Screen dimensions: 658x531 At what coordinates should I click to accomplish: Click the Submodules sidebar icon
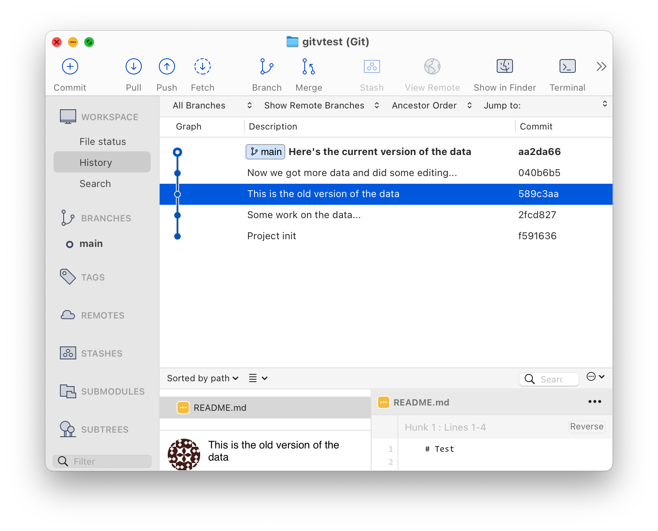[68, 391]
